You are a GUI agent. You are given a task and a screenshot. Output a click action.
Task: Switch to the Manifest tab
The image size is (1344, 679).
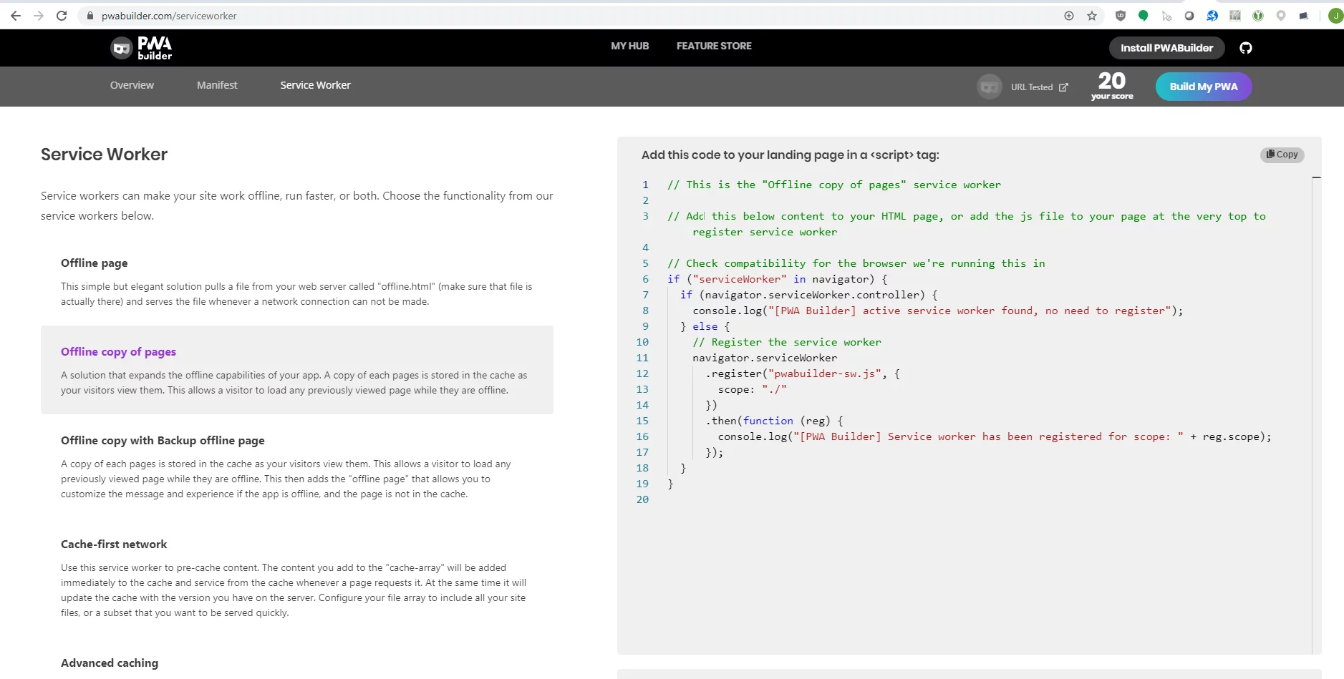(x=217, y=85)
